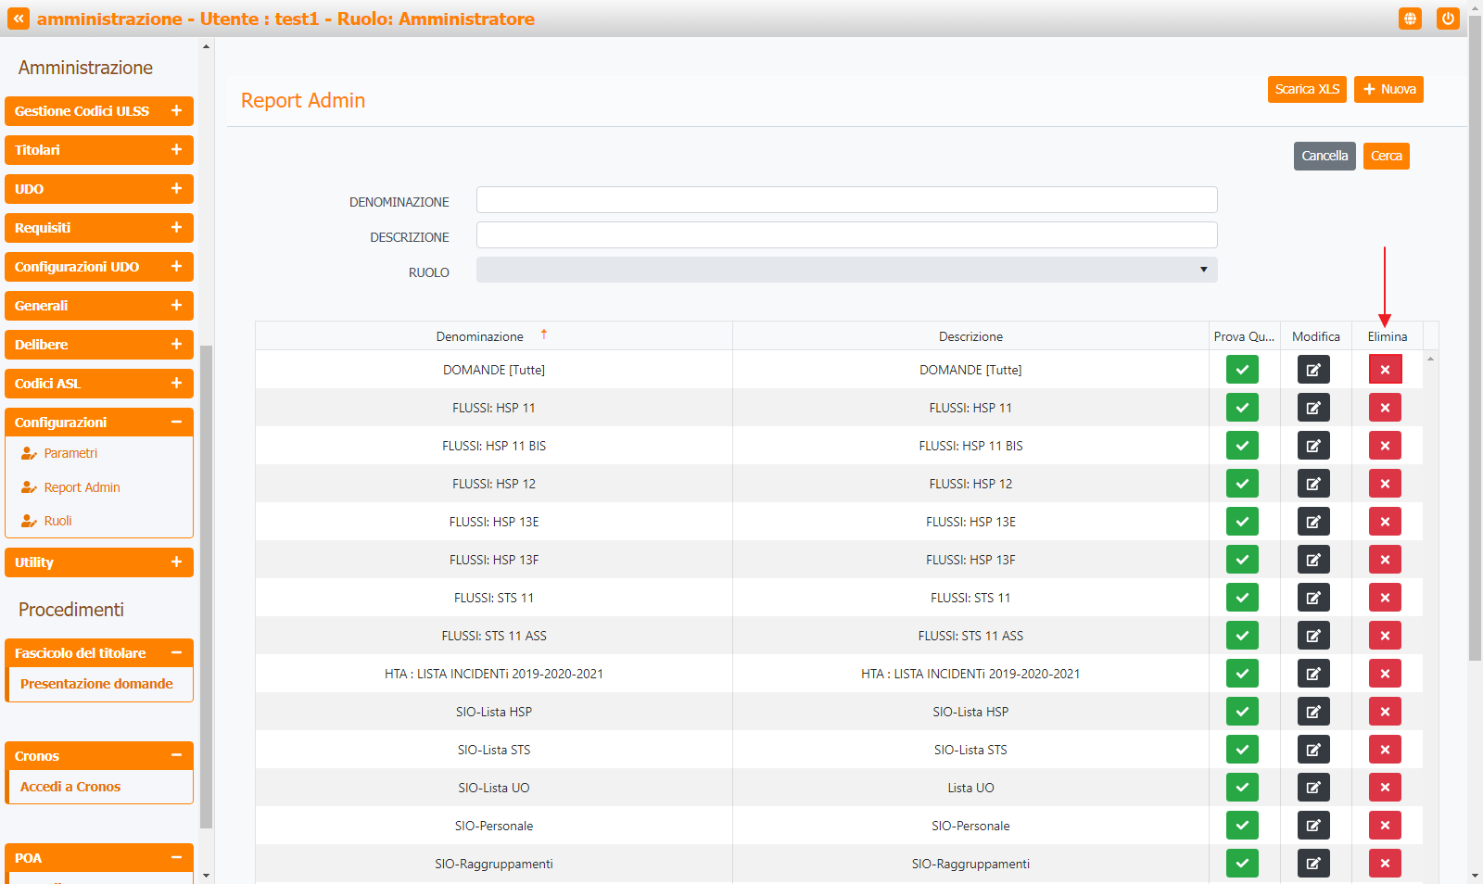Open Ruoli in the sidebar
Viewport: 1483px width, 884px height.
coord(57,521)
